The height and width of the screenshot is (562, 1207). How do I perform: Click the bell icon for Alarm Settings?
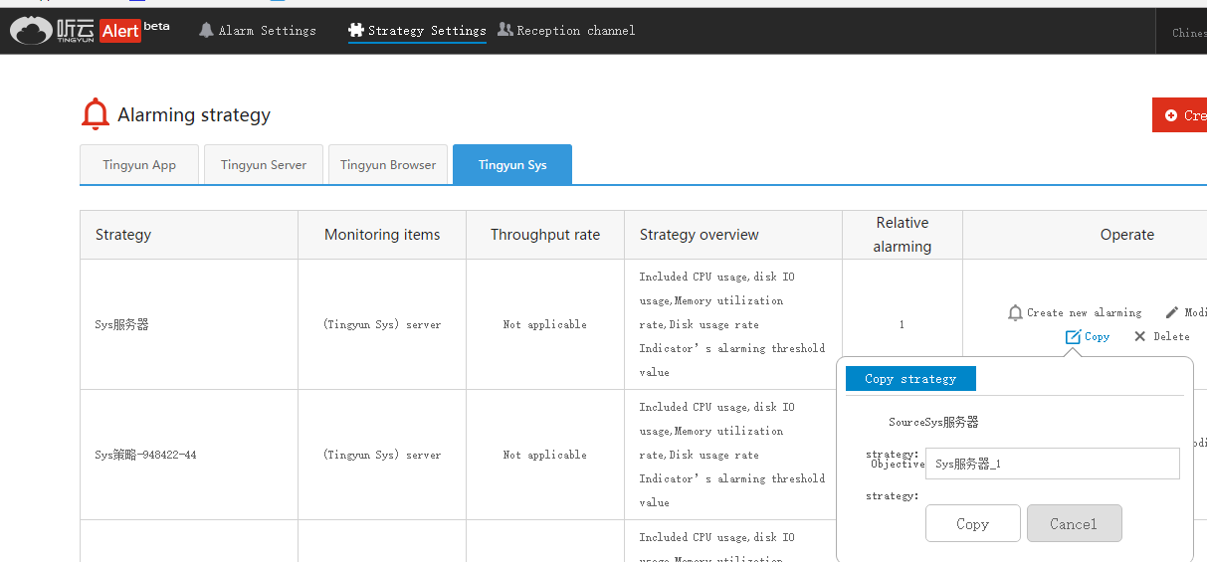coord(207,30)
